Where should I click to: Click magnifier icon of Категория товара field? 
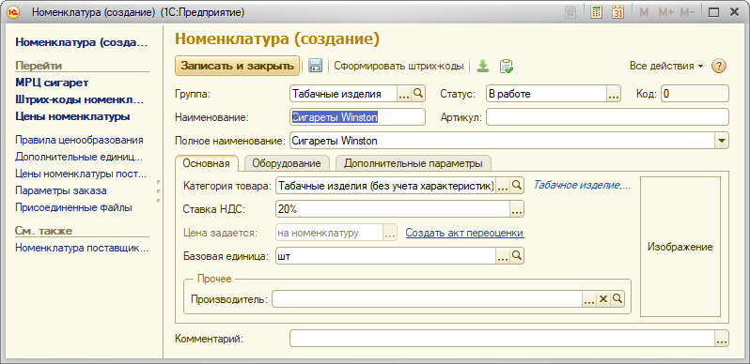point(517,186)
